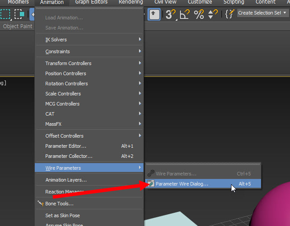Open the Modifiers menu
This screenshot has width=290, height=226.
click(18, 2)
